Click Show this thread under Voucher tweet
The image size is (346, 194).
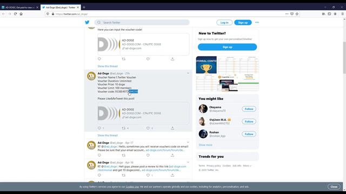coord(108,135)
